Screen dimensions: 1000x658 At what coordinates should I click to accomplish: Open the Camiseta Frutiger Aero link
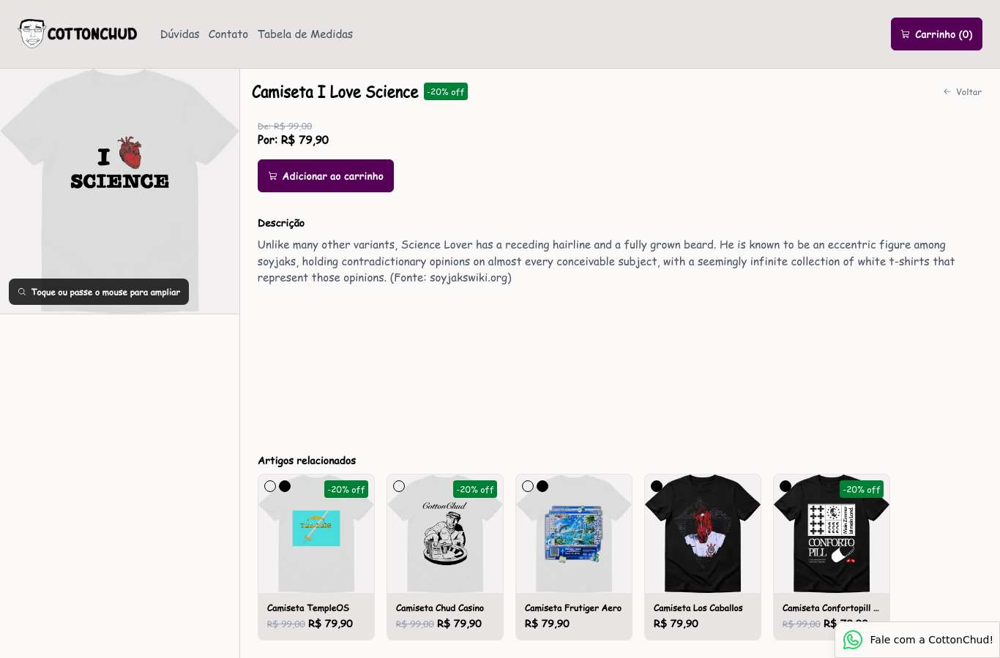coord(573,608)
